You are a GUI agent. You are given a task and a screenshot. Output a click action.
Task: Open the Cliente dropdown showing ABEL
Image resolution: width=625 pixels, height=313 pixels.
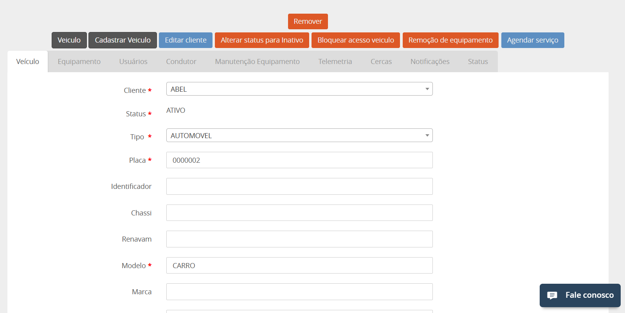pyautogui.click(x=299, y=89)
